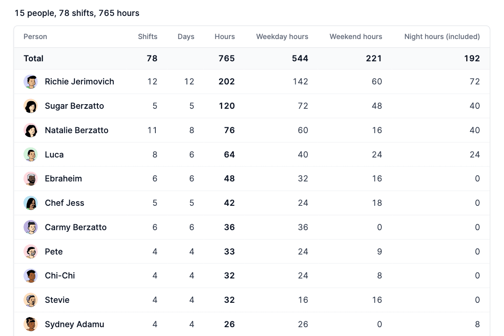Open Sugar Berzatto's name
Viewport: 504px width, 336px height.
point(74,106)
